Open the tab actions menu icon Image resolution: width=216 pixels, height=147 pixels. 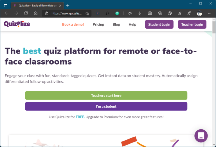click(6, 6)
